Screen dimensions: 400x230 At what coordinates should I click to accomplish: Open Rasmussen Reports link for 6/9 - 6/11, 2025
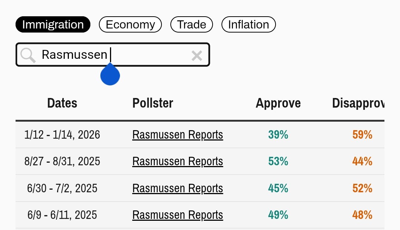pos(178,215)
